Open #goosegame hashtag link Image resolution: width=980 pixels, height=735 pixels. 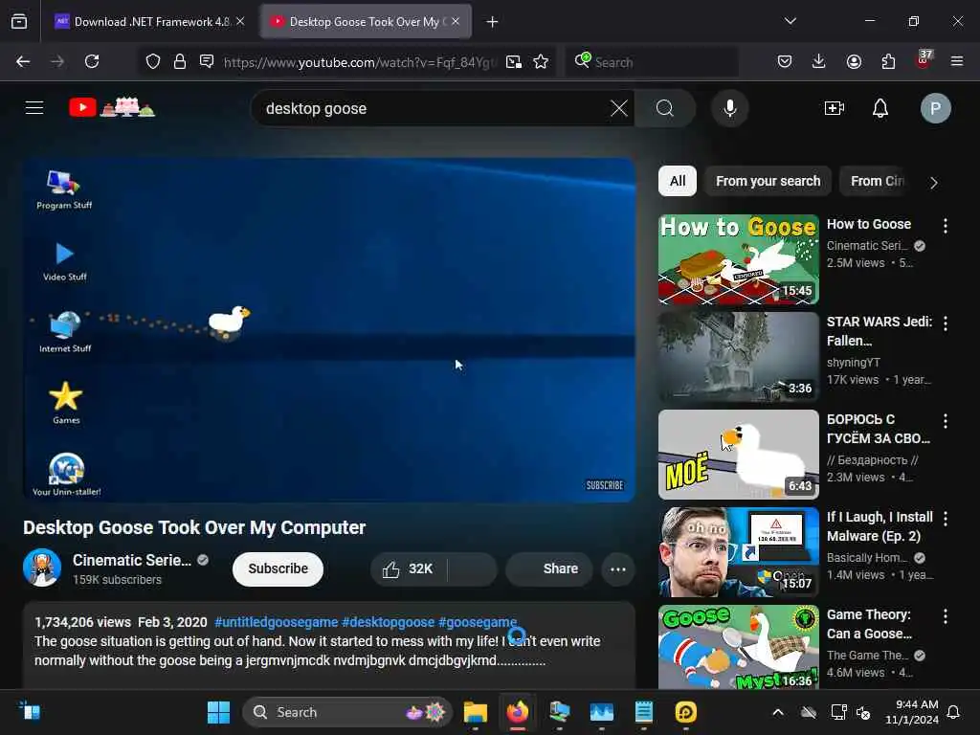point(478,622)
